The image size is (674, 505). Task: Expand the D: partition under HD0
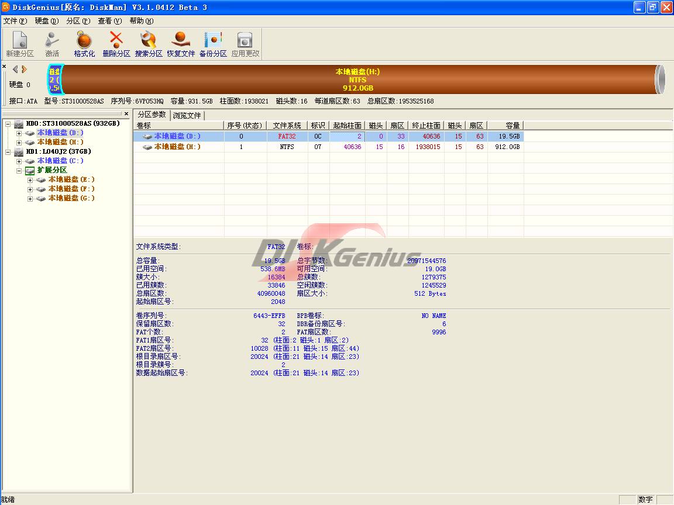tap(19, 133)
